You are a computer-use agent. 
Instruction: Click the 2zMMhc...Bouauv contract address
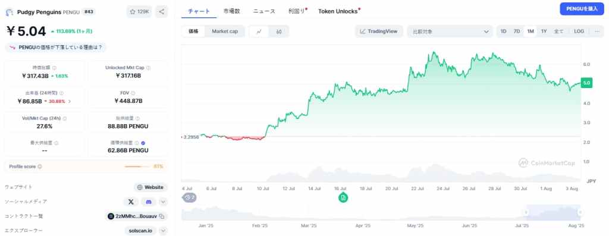pos(136,216)
